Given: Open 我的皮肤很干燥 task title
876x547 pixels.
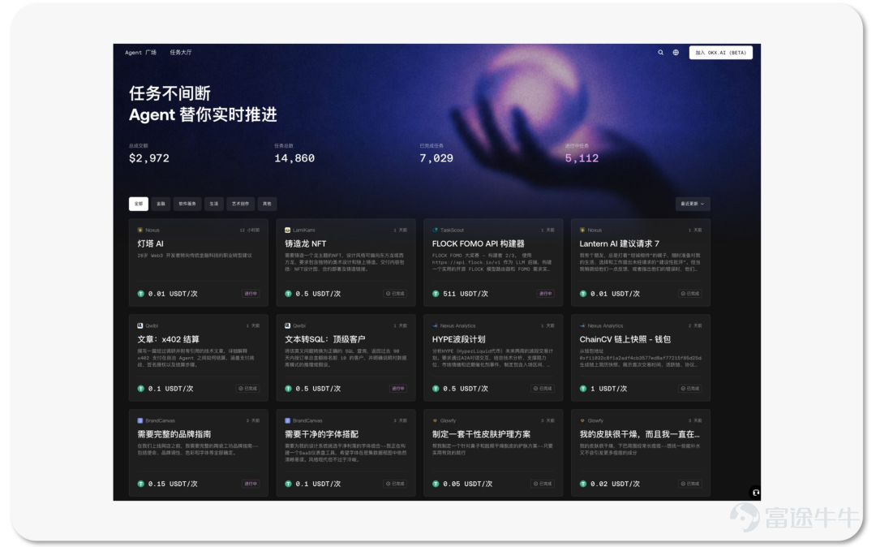Looking at the screenshot, I should [x=640, y=435].
